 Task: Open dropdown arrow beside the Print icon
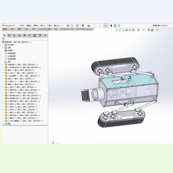coord(91,26)
